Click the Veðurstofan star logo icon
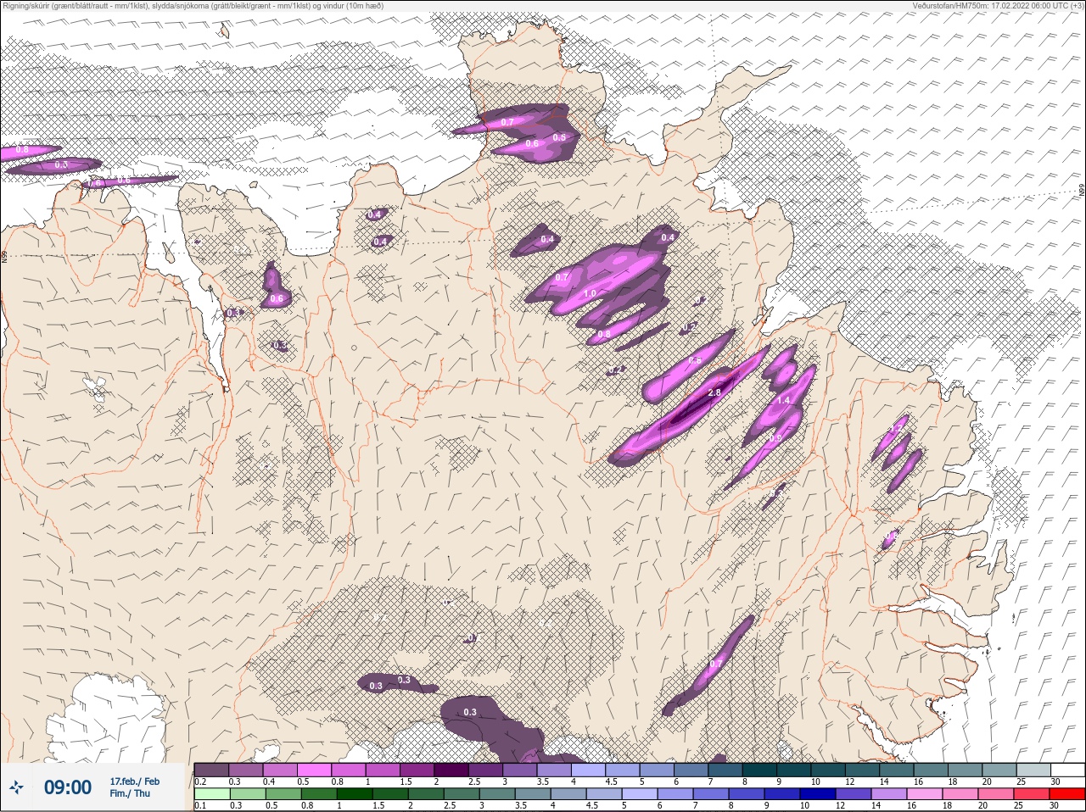 [x=16, y=788]
